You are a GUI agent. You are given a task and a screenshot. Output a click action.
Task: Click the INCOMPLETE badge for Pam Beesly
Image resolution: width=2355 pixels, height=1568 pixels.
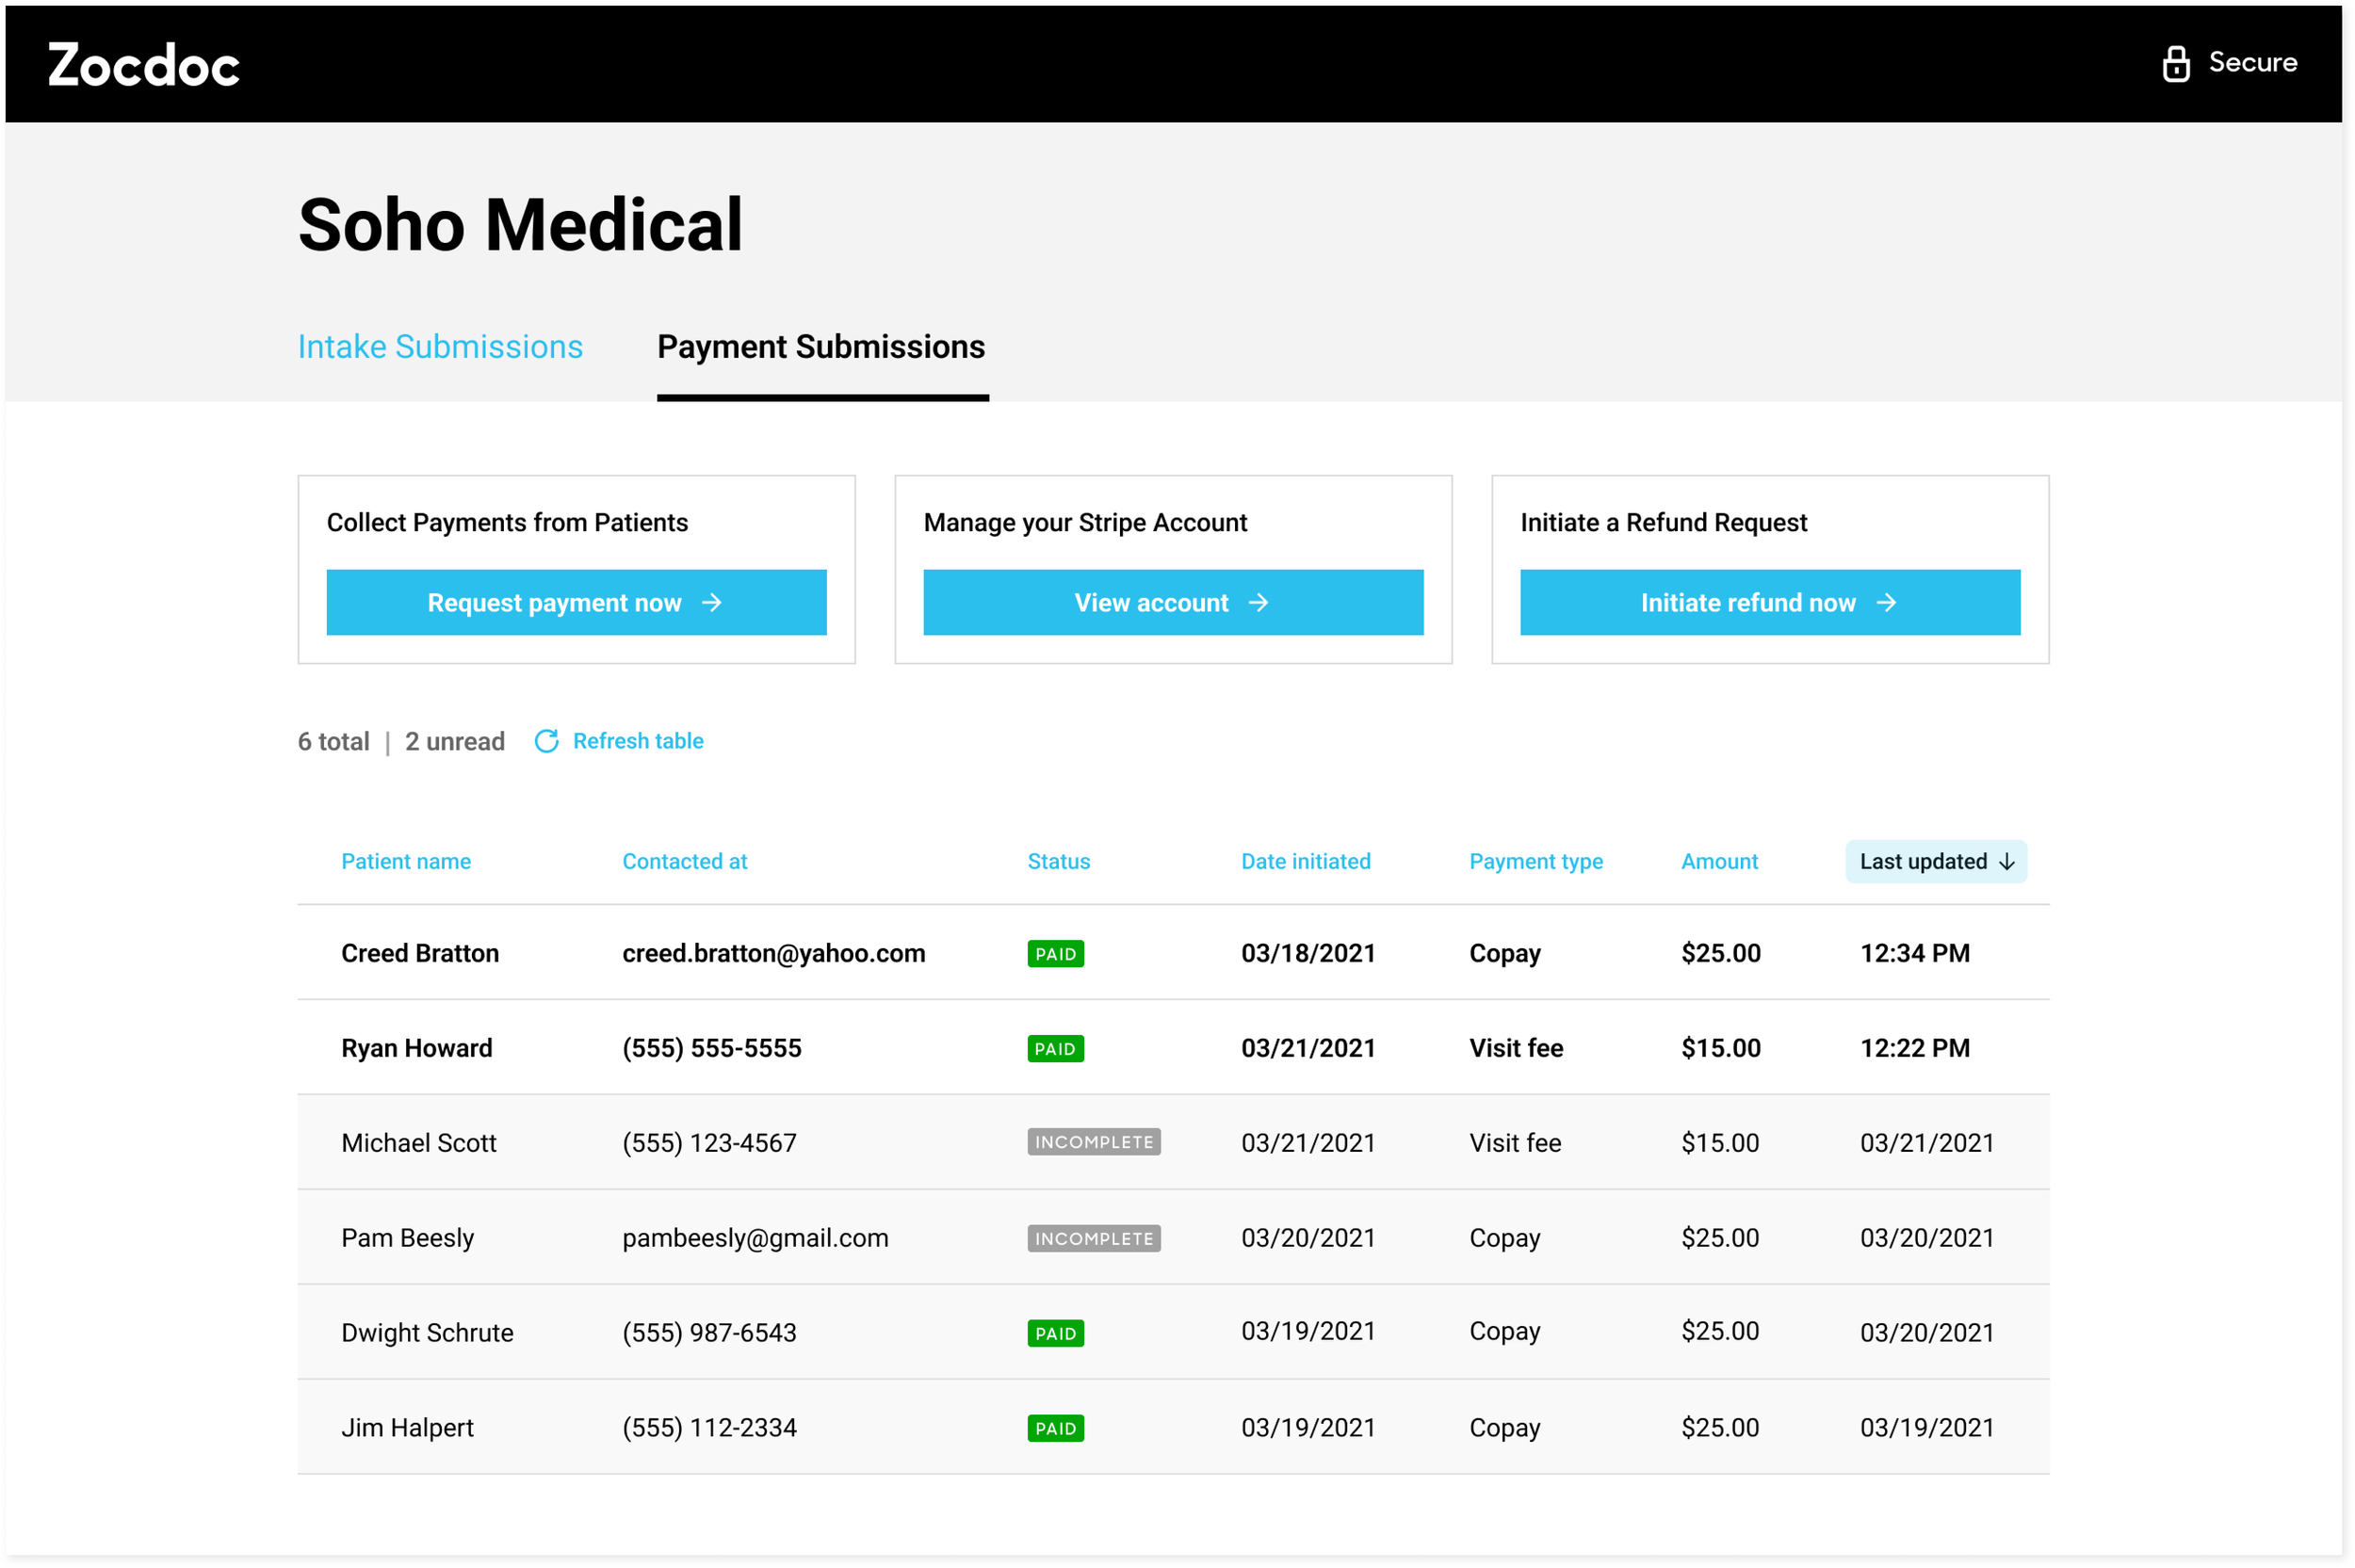pyautogui.click(x=1093, y=1238)
